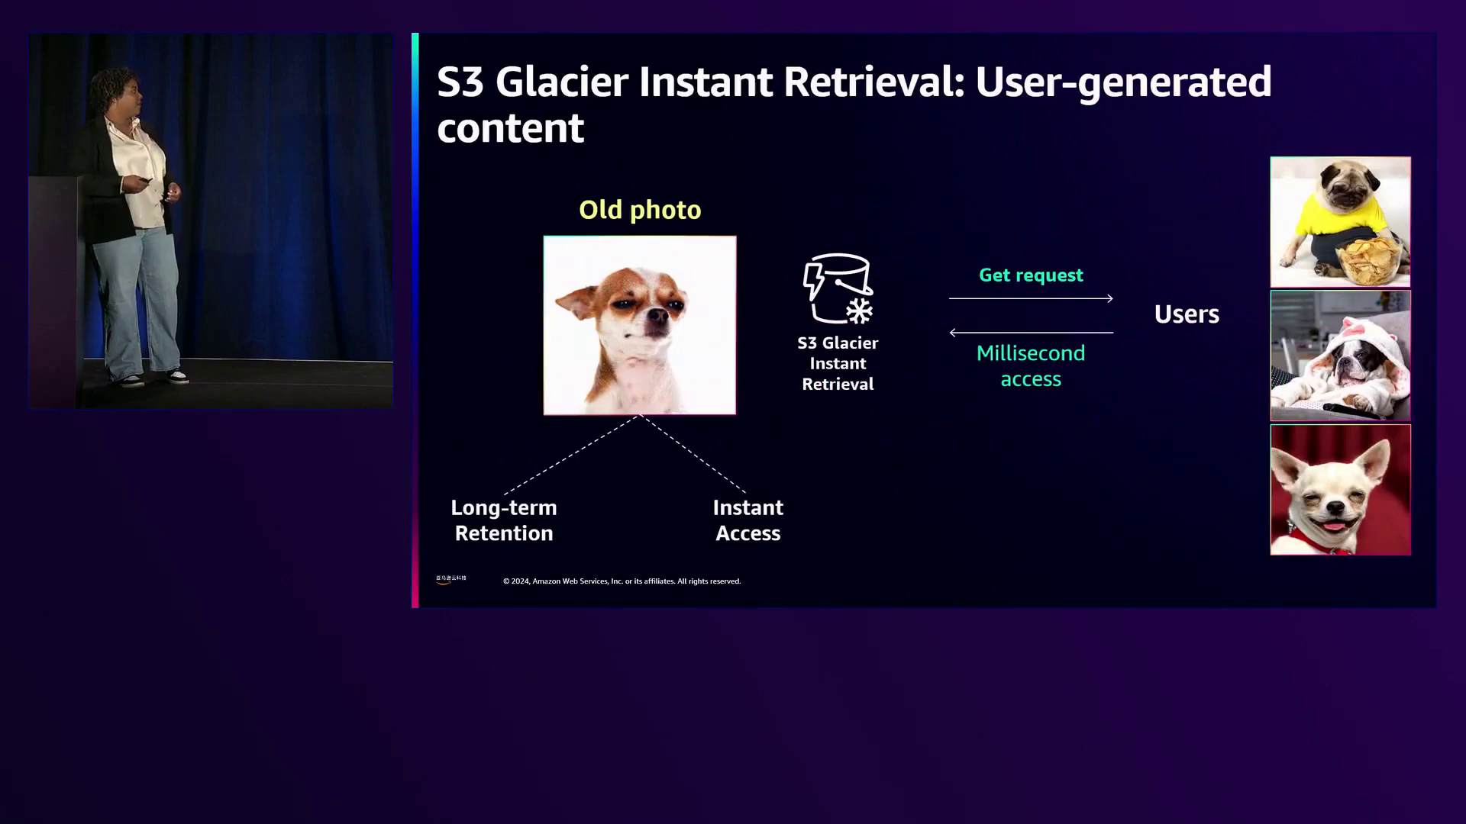Image resolution: width=1466 pixels, height=824 pixels.
Task: Click the S3 Glacier bucket icon
Action: click(838, 289)
